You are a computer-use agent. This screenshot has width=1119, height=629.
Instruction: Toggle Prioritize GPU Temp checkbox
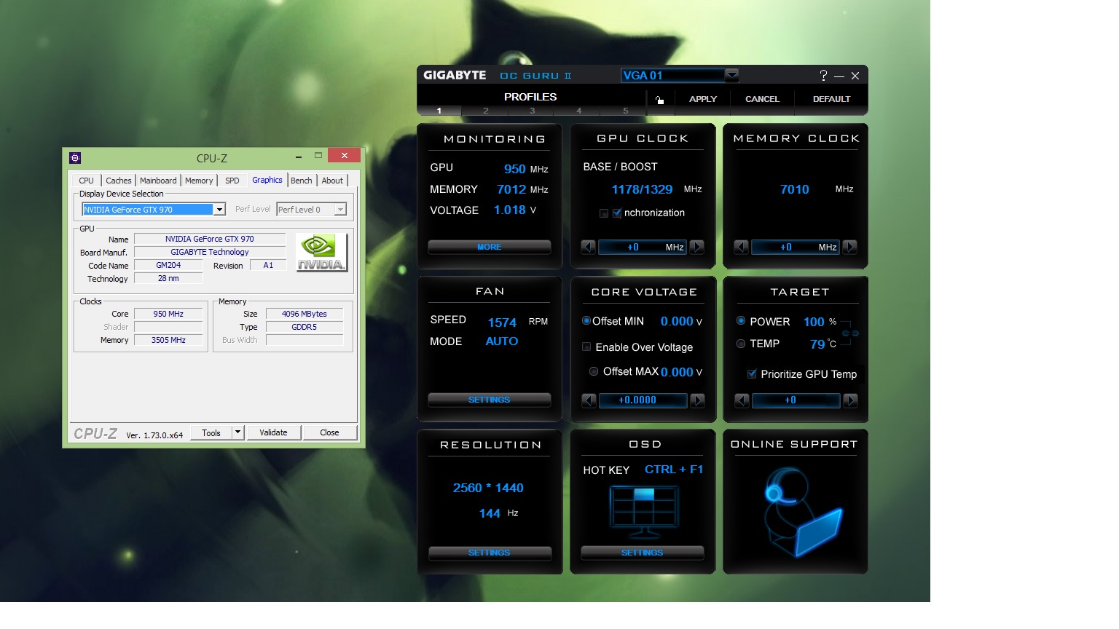751,374
